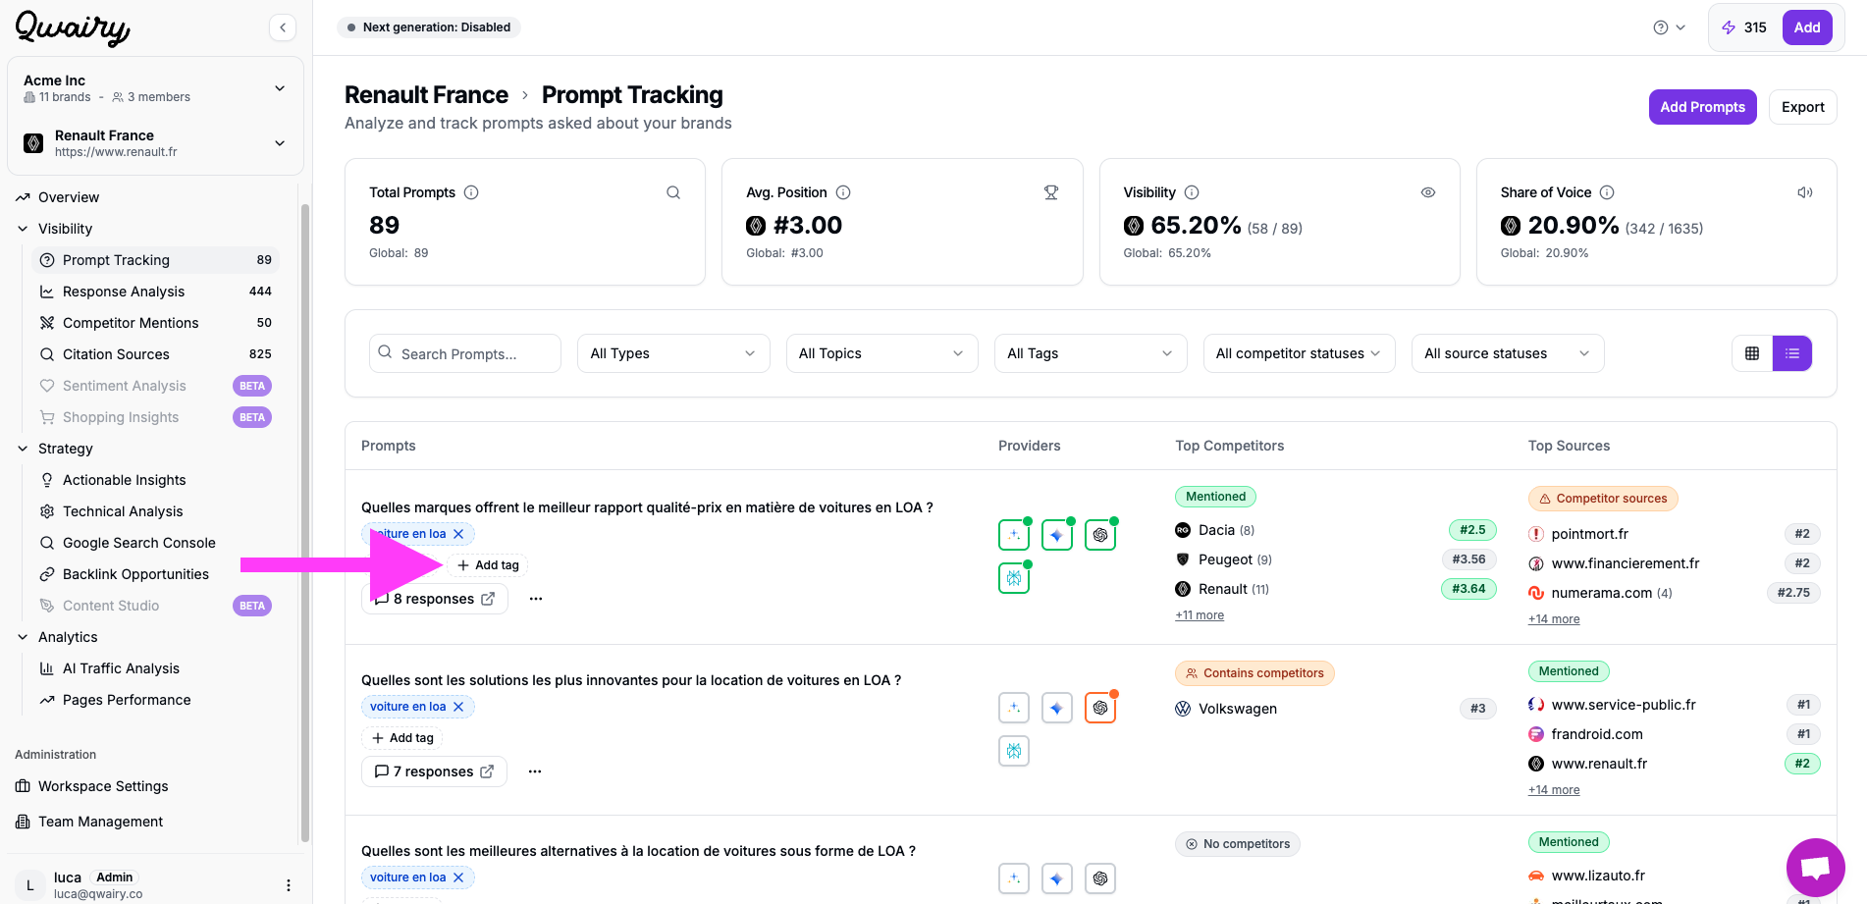Expand the Acme Inc workspace switcher
The width and height of the screenshot is (1867, 904).
pos(155,88)
